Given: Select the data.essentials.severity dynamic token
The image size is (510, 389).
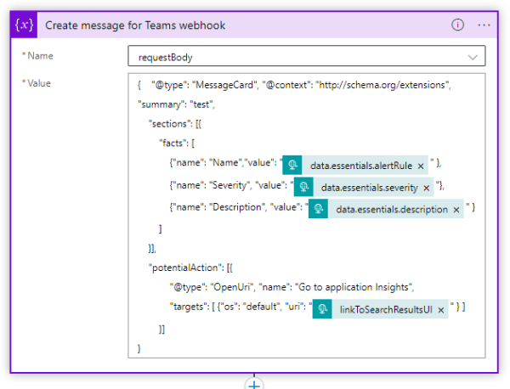Looking at the screenshot, I should [x=364, y=187].
